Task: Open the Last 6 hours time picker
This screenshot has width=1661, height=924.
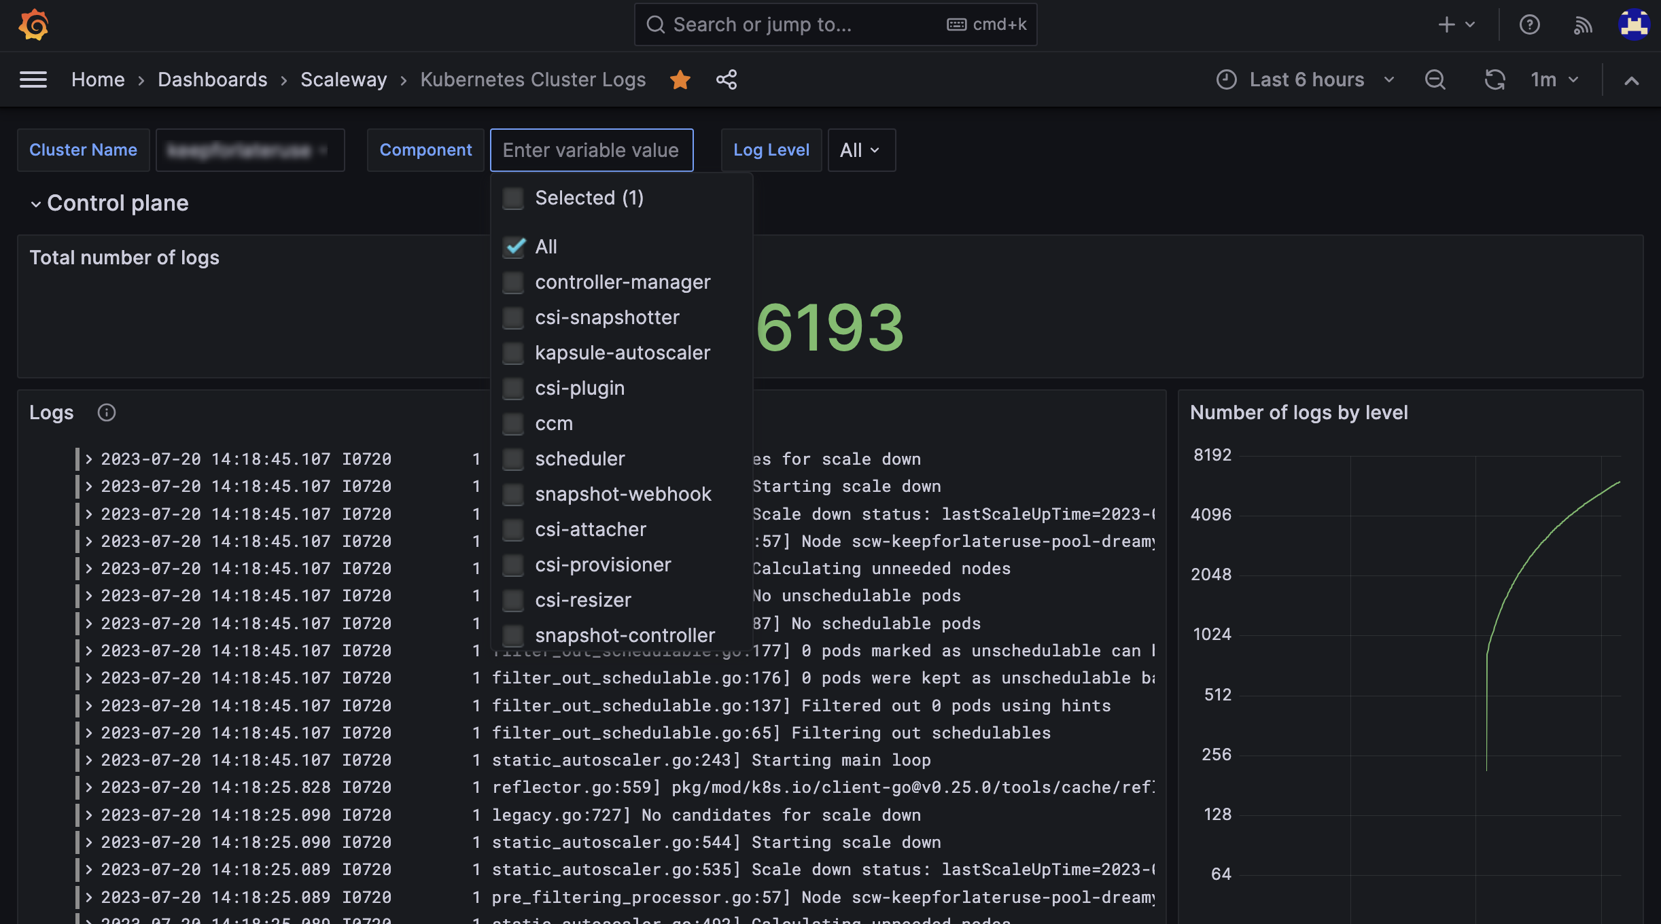Action: 1305,79
